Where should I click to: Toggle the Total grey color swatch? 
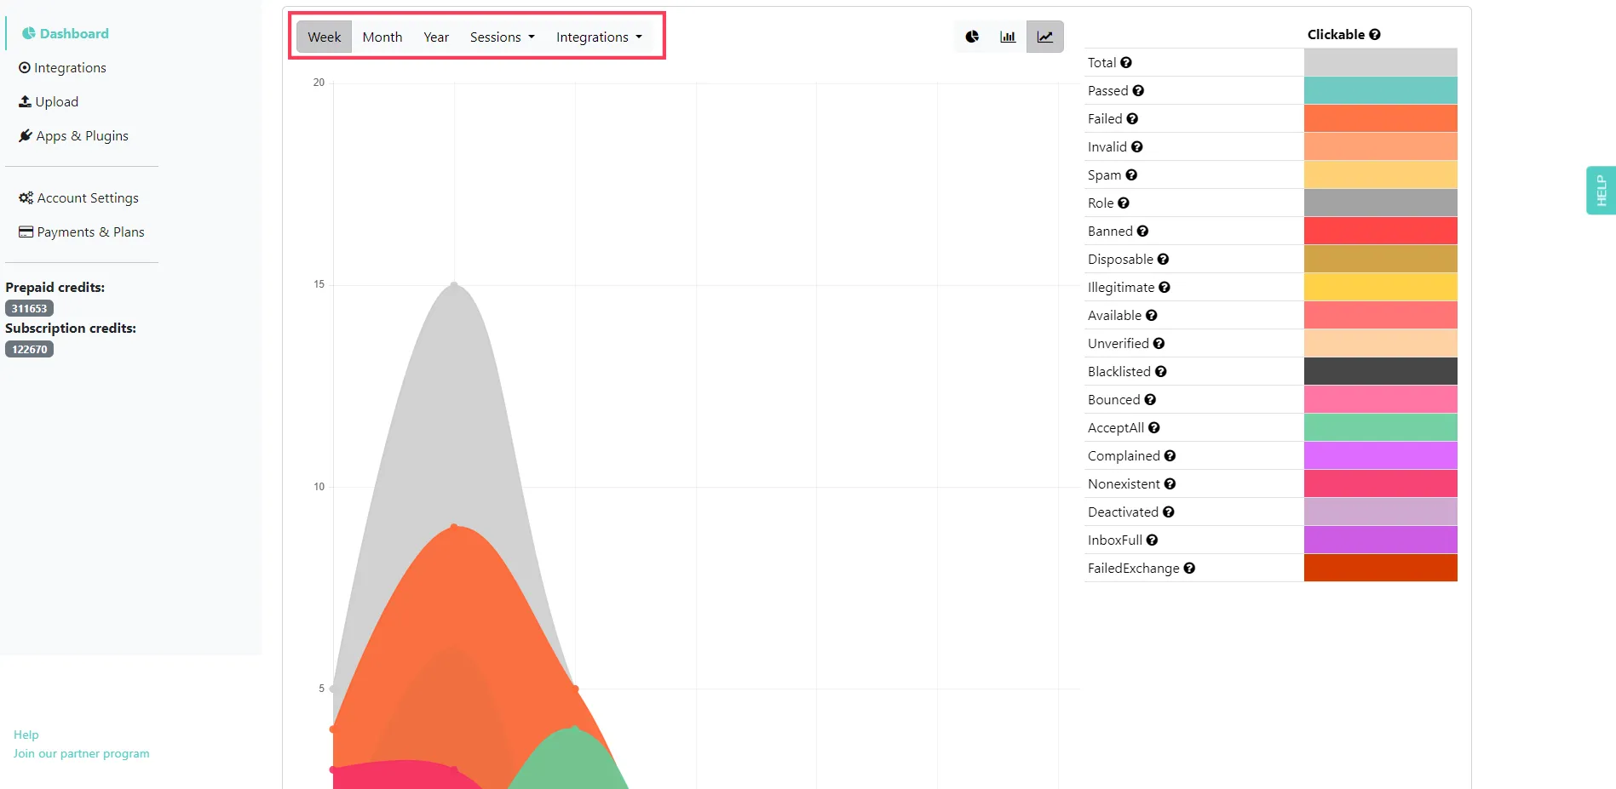(x=1380, y=62)
